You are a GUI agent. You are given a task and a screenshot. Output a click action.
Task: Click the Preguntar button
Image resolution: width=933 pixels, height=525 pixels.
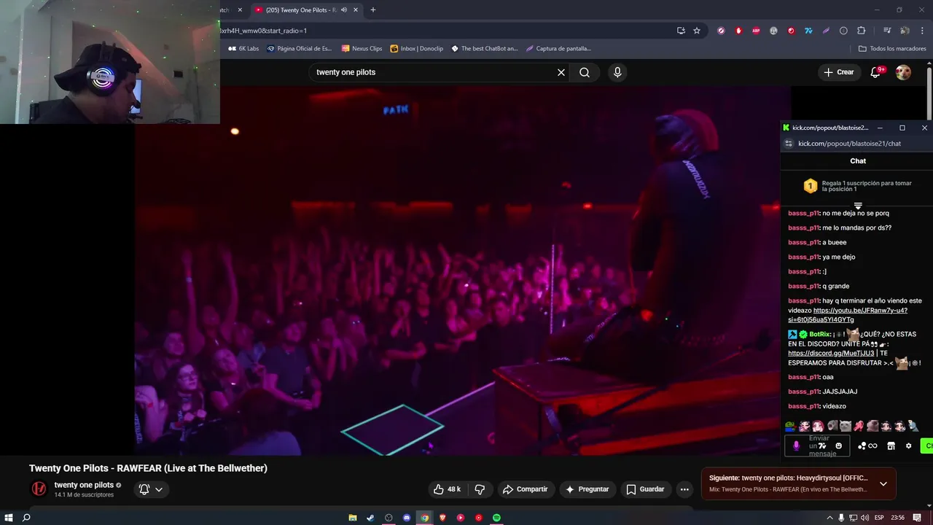[x=587, y=489]
